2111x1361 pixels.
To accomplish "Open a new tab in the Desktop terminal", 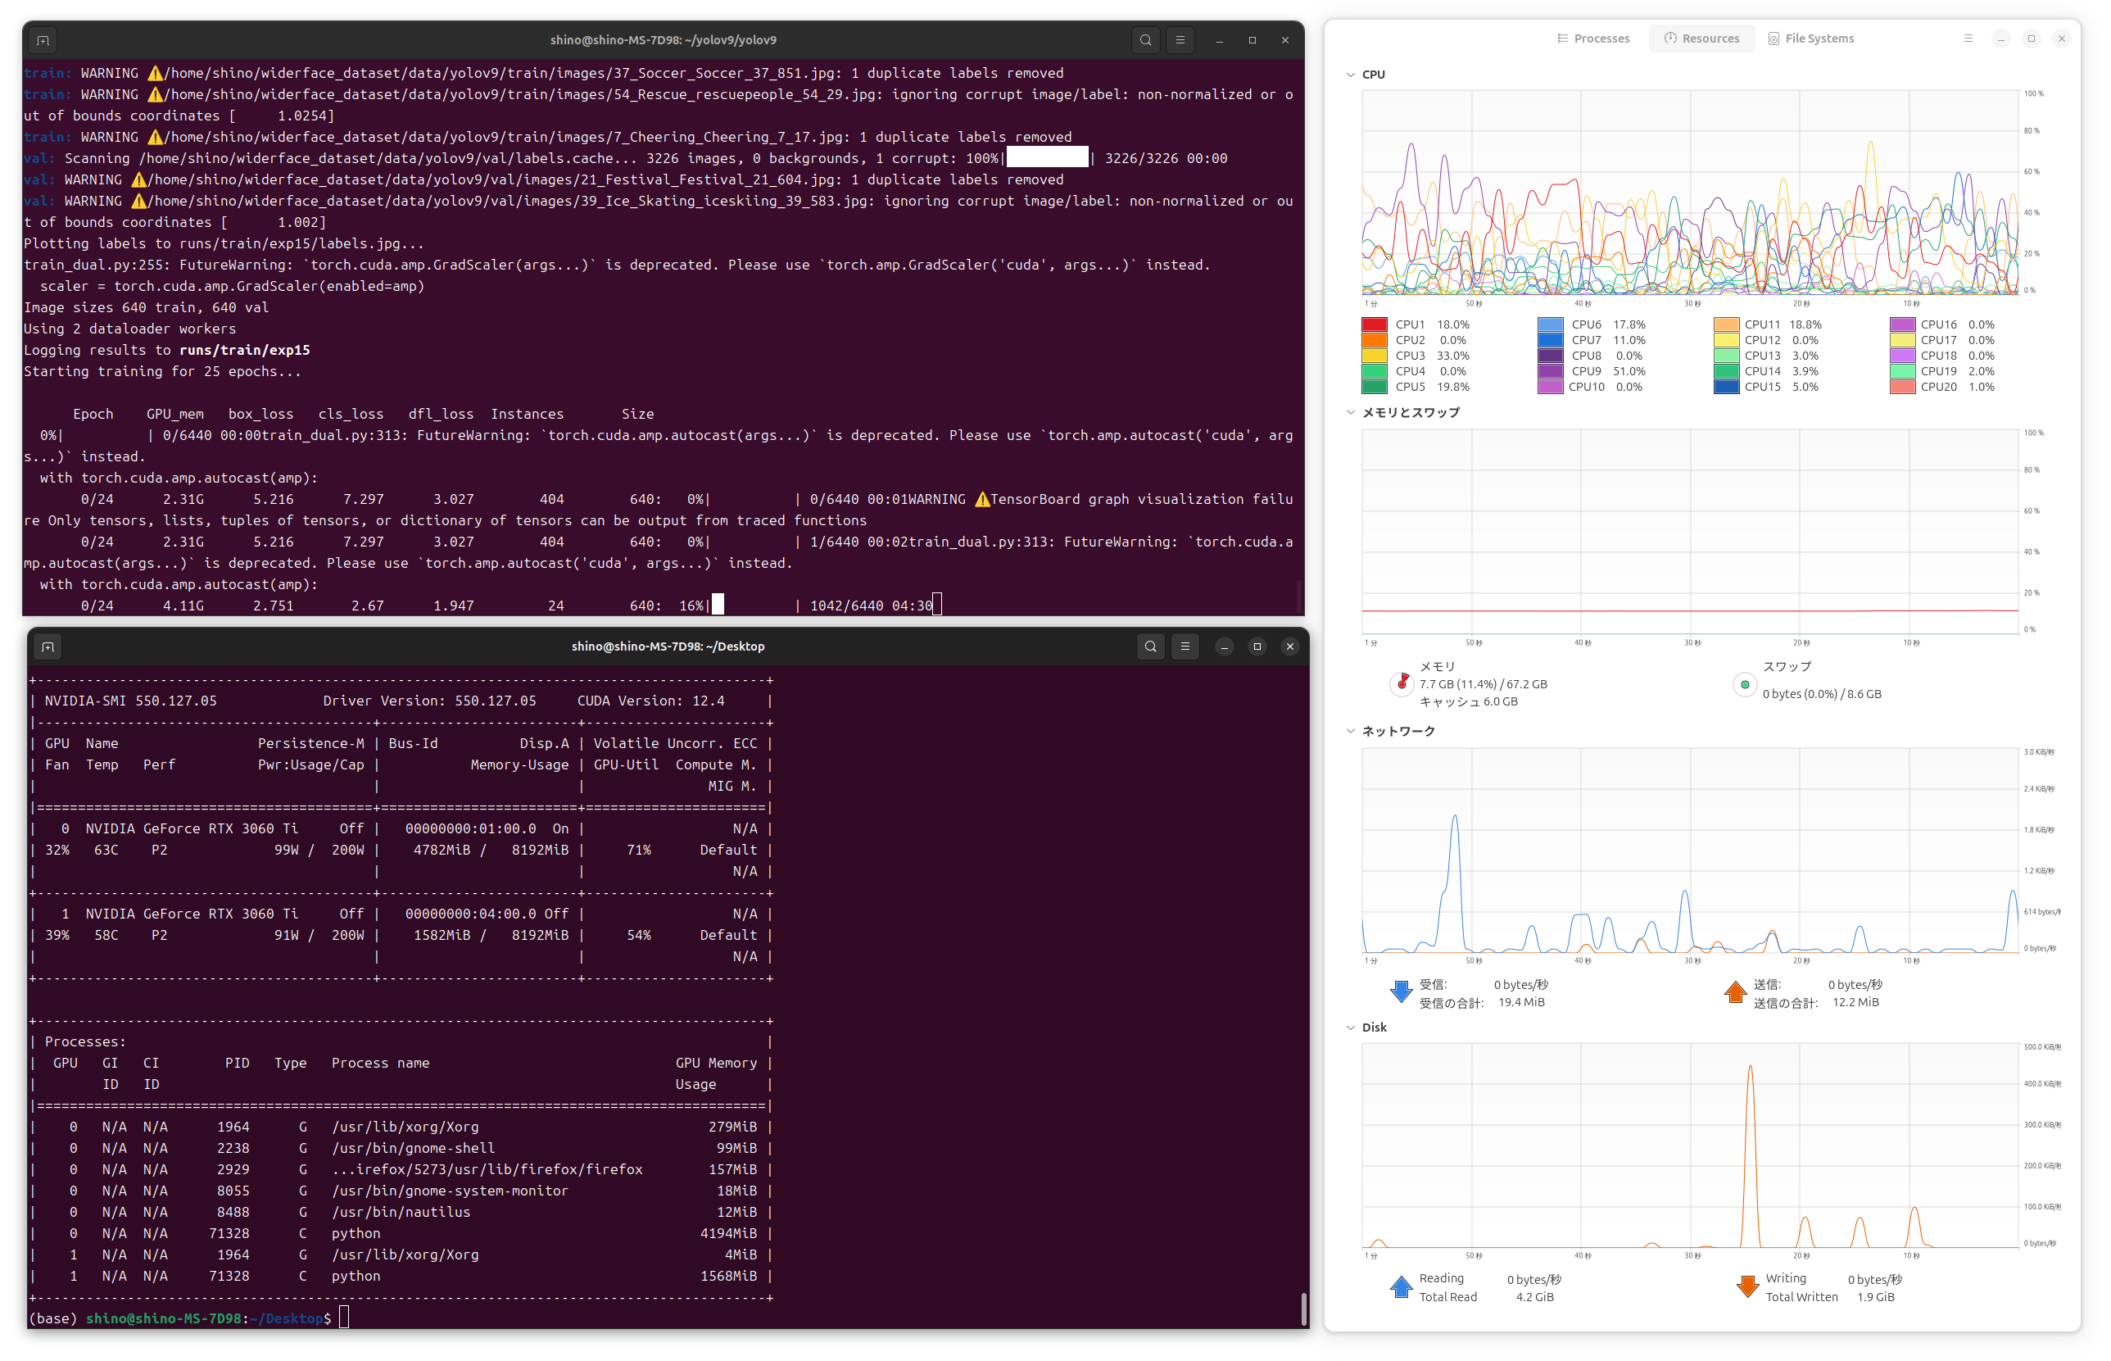I will [48, 646].
